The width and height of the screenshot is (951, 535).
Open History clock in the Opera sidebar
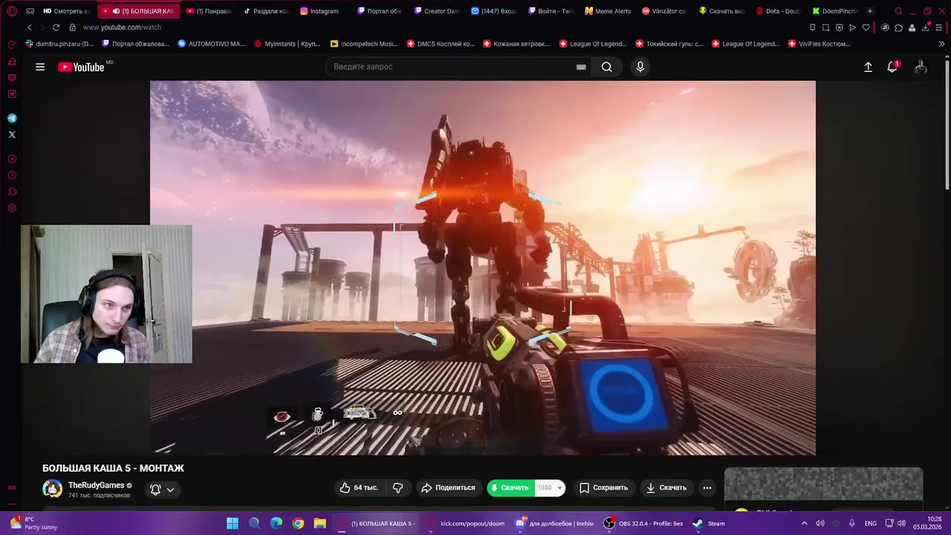tap(12, 175)
